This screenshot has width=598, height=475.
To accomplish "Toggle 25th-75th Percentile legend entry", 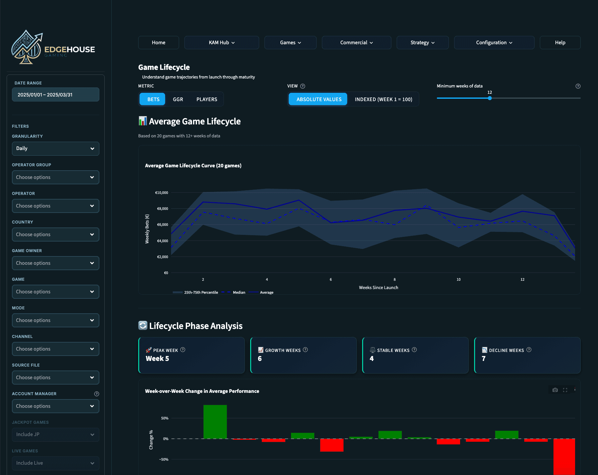I will click(195, 292).
